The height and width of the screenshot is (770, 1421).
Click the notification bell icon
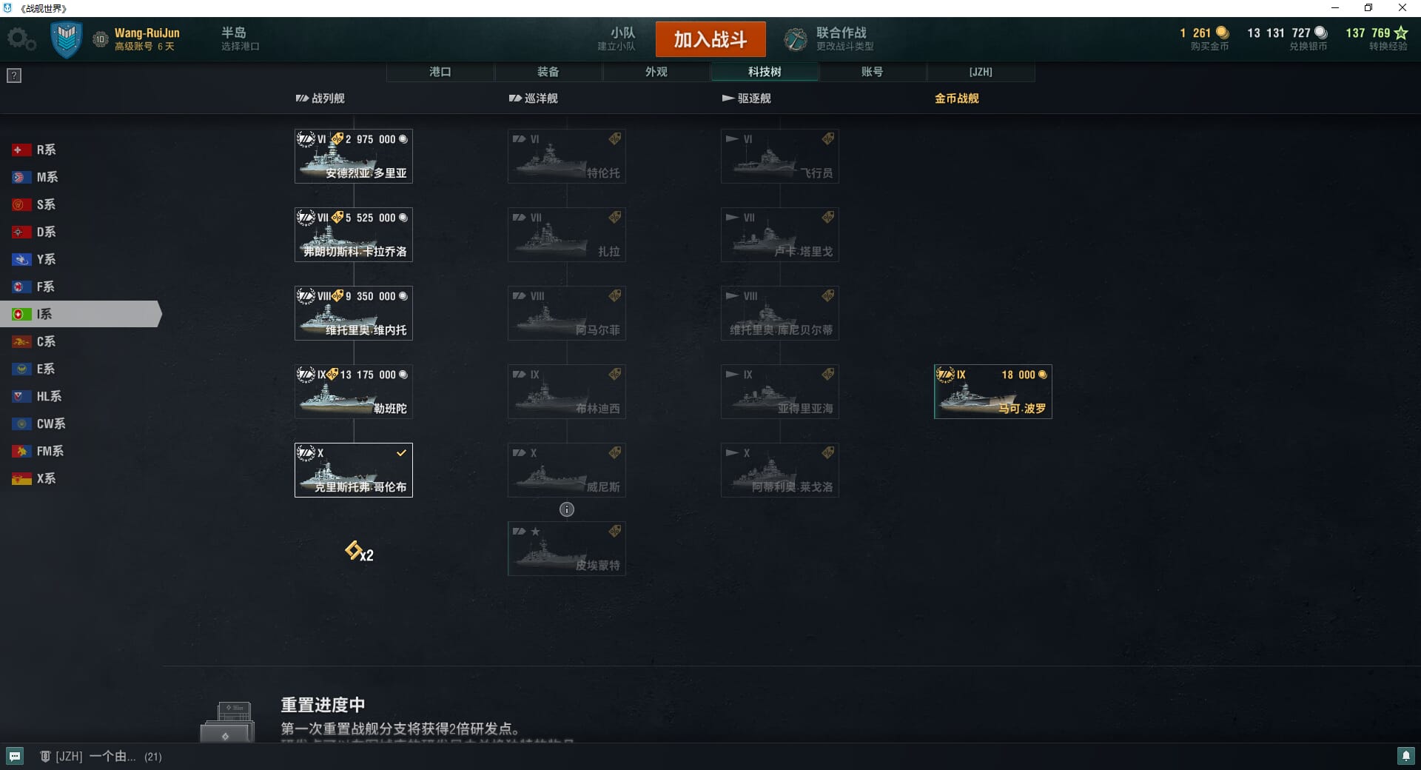[x=1405, y=756]
